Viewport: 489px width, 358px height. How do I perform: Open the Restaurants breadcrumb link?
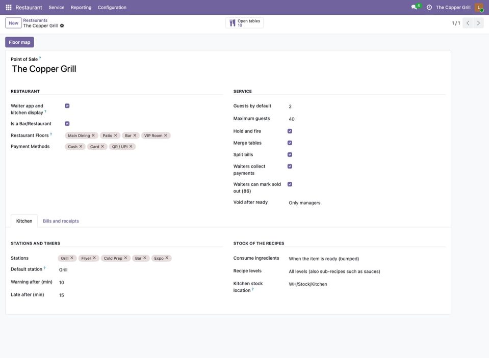35,20
